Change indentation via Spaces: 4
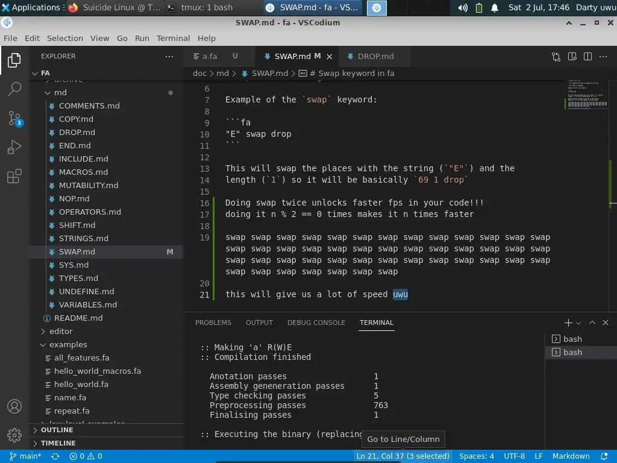617x463 pixels. 476,456
